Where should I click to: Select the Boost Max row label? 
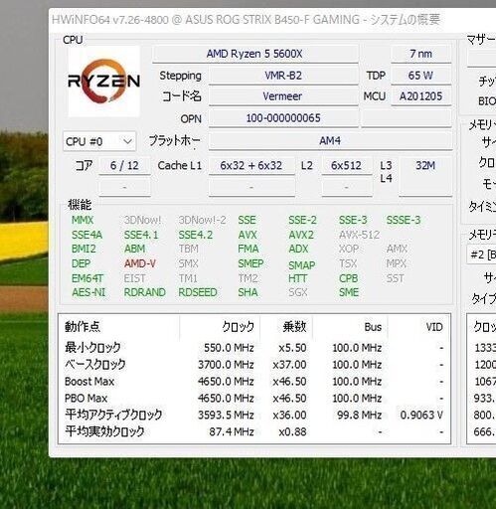click(x=89, y=382)
